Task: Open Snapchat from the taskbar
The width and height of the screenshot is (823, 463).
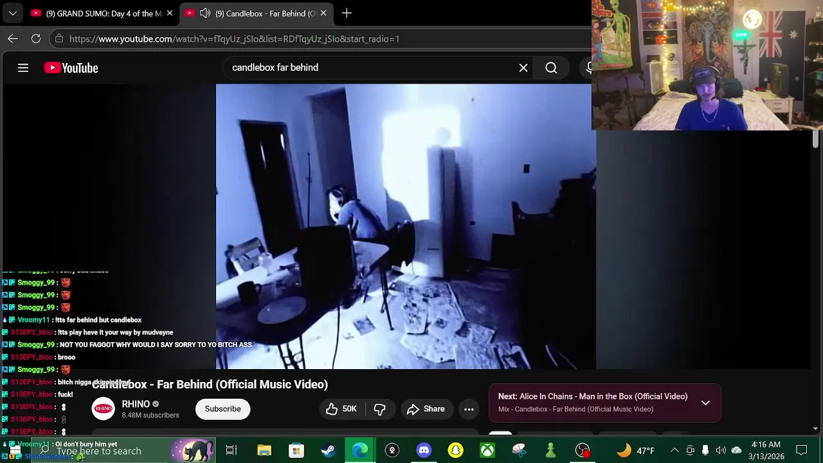Action: pyautogui.click(x=455, y=450)
